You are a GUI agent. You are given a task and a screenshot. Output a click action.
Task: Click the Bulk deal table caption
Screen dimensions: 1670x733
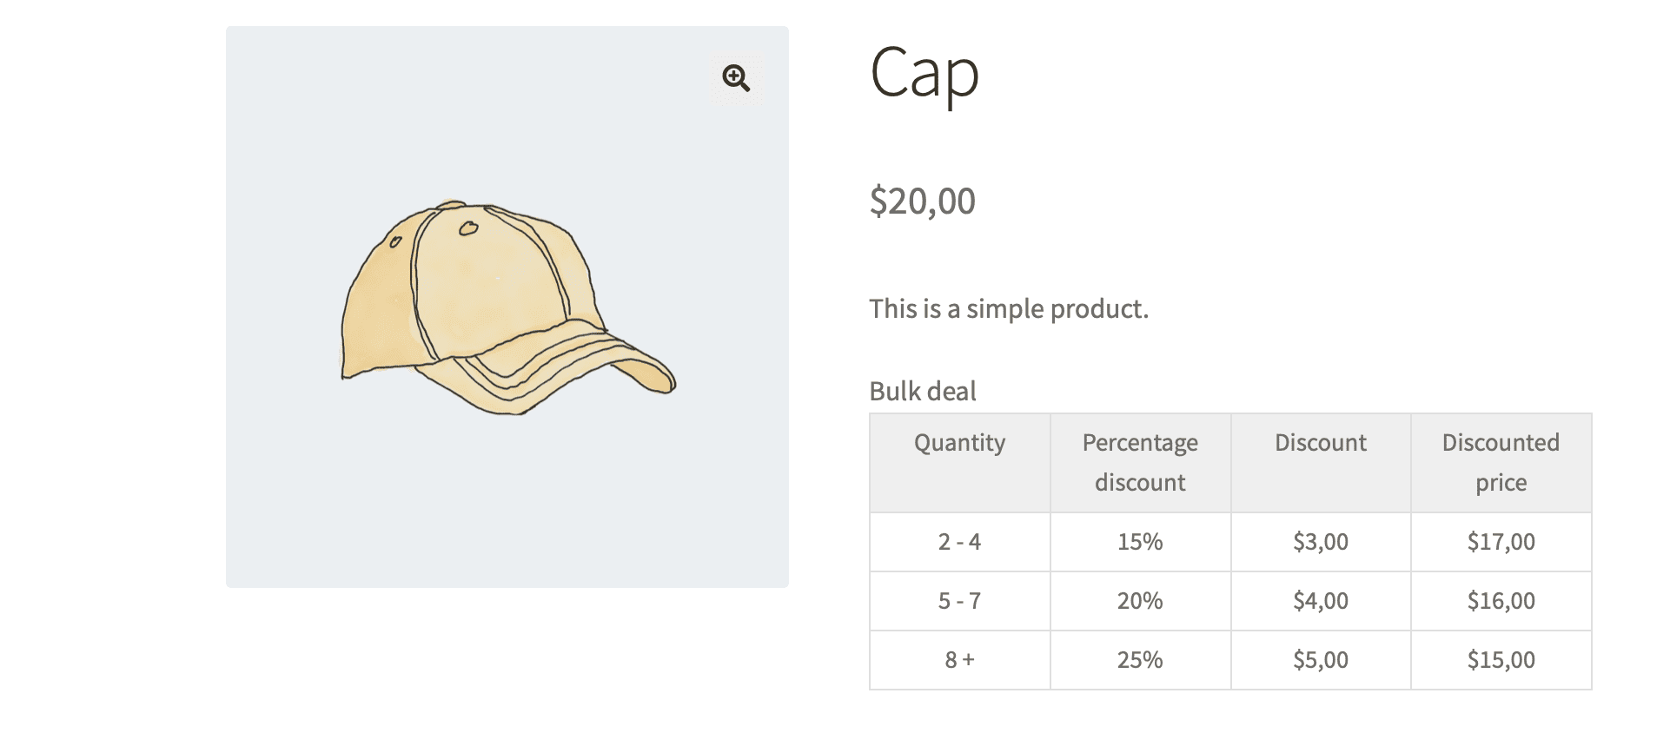coord(923,391)
